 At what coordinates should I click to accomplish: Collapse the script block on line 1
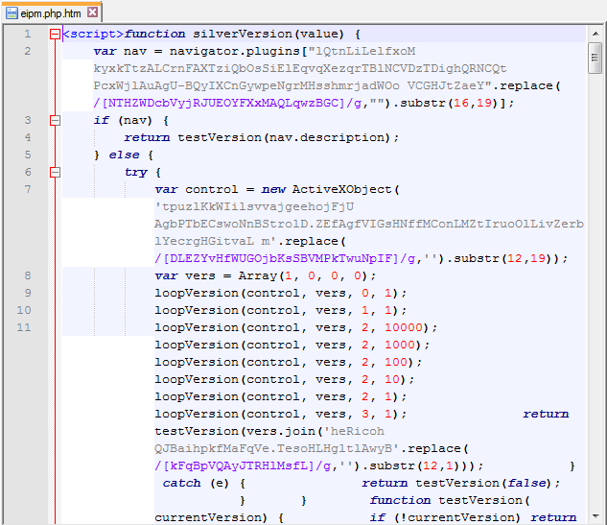(x=55, y=35)
